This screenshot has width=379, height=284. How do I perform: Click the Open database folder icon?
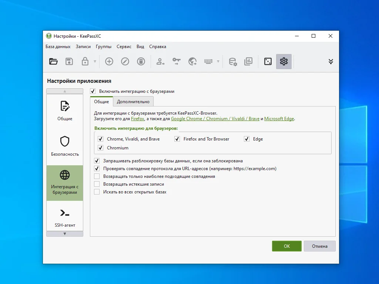click(x=53, y=62)
